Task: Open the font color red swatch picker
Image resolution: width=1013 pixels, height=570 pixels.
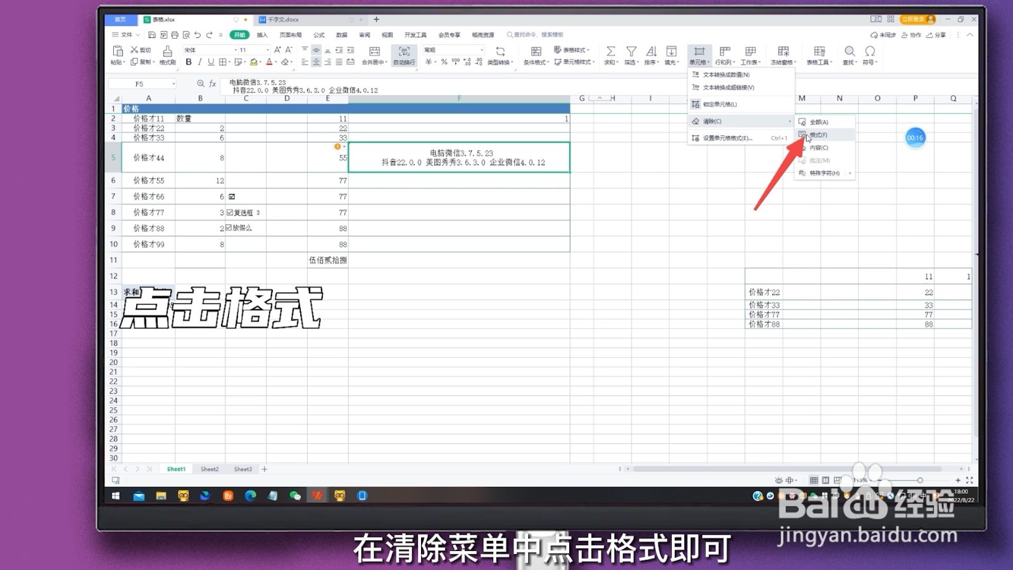Action: coord(268,62)
